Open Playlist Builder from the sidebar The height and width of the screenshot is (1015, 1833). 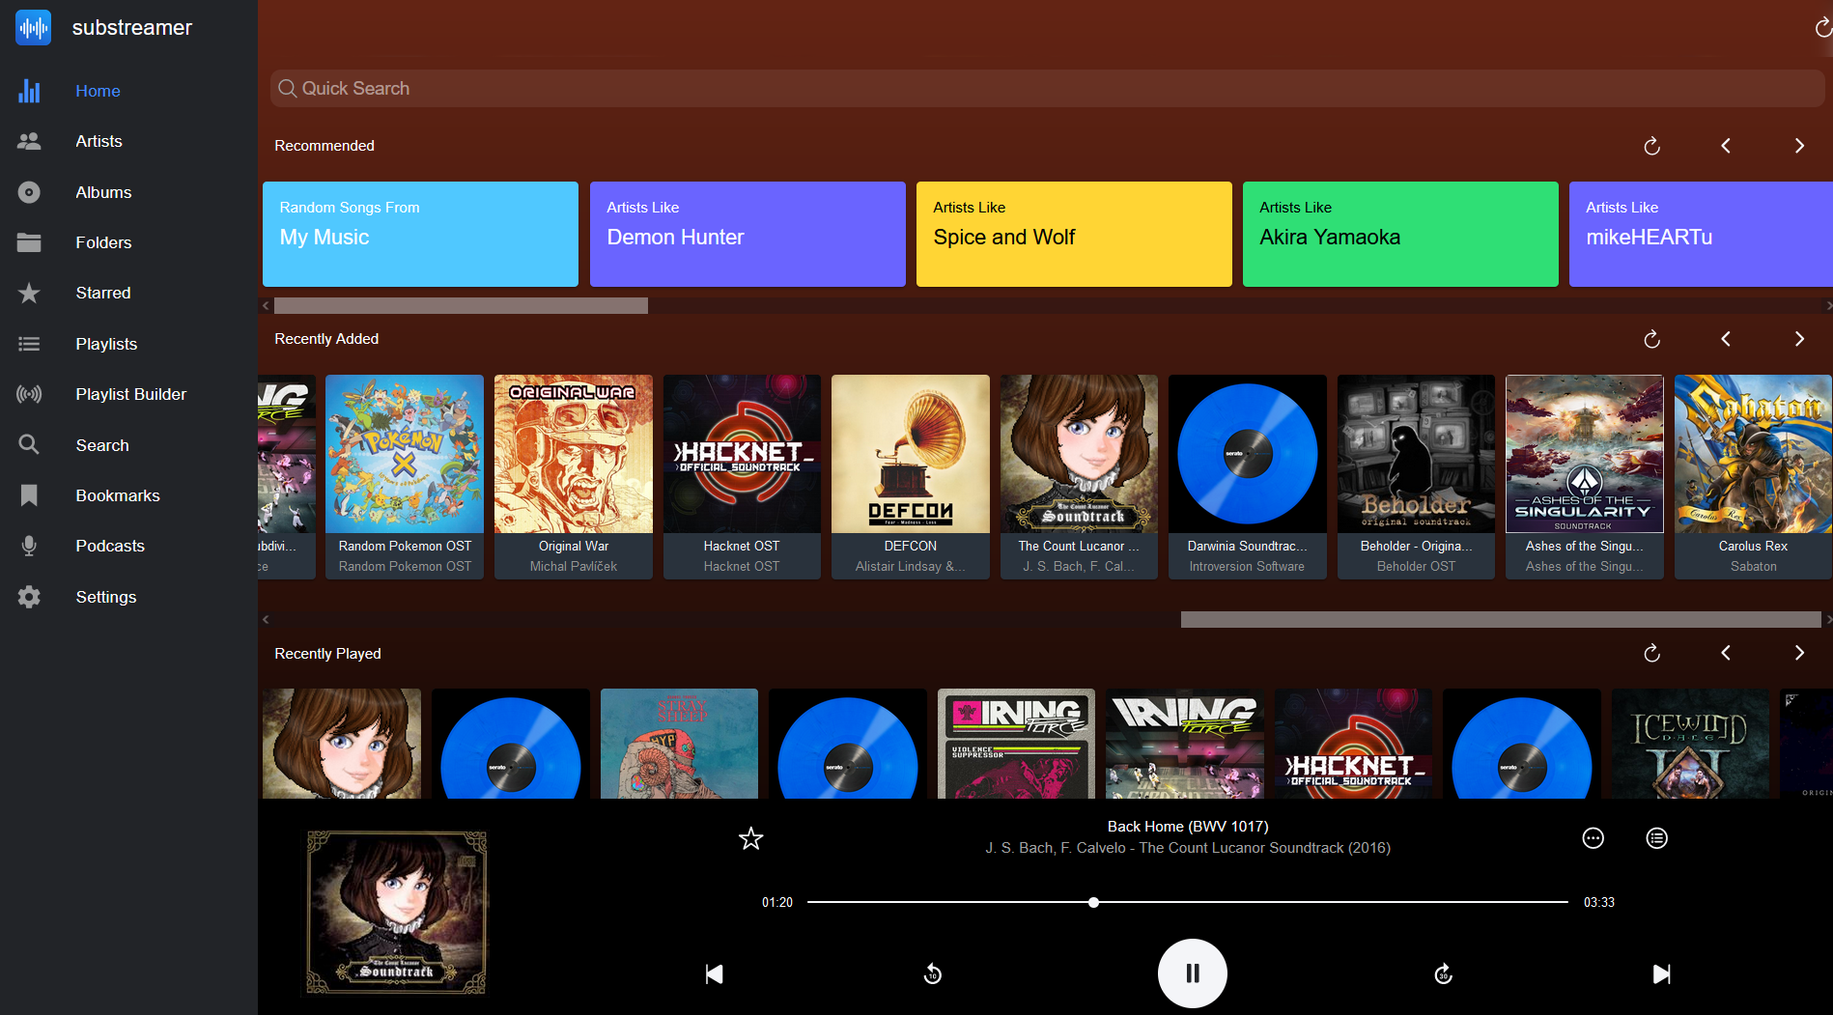point(130,394)
